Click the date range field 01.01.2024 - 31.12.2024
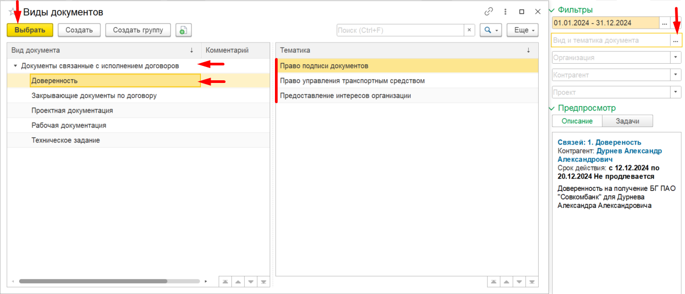The width and height of the screenshot is (685, 294). [x=605, y=23]
